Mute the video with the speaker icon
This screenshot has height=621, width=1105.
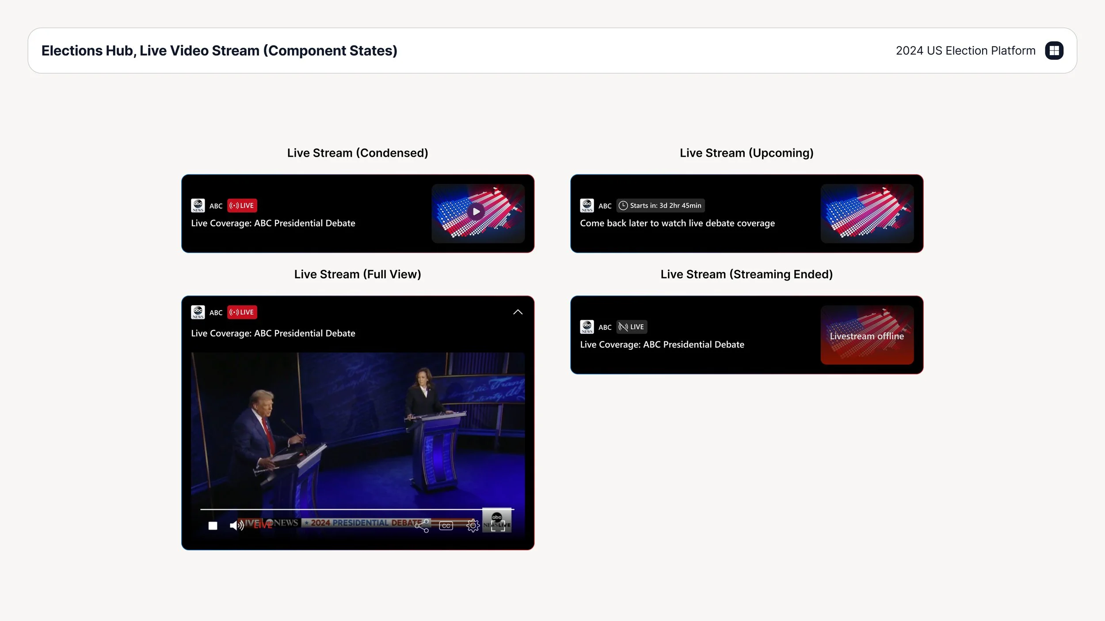point(236,526)
